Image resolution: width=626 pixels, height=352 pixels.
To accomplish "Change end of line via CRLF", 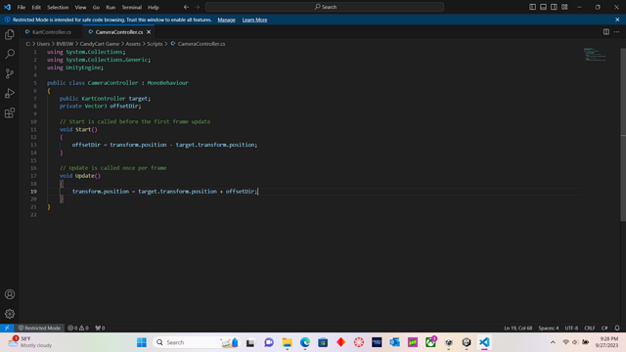I will point(590,328).
